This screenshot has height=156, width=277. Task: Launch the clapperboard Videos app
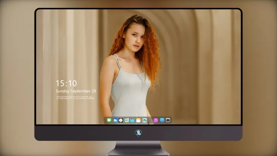(x=132, y=120)
